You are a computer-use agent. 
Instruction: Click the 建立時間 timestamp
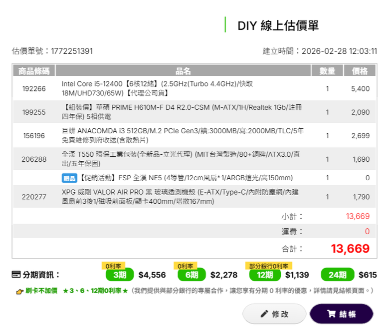tap(320, 51)
